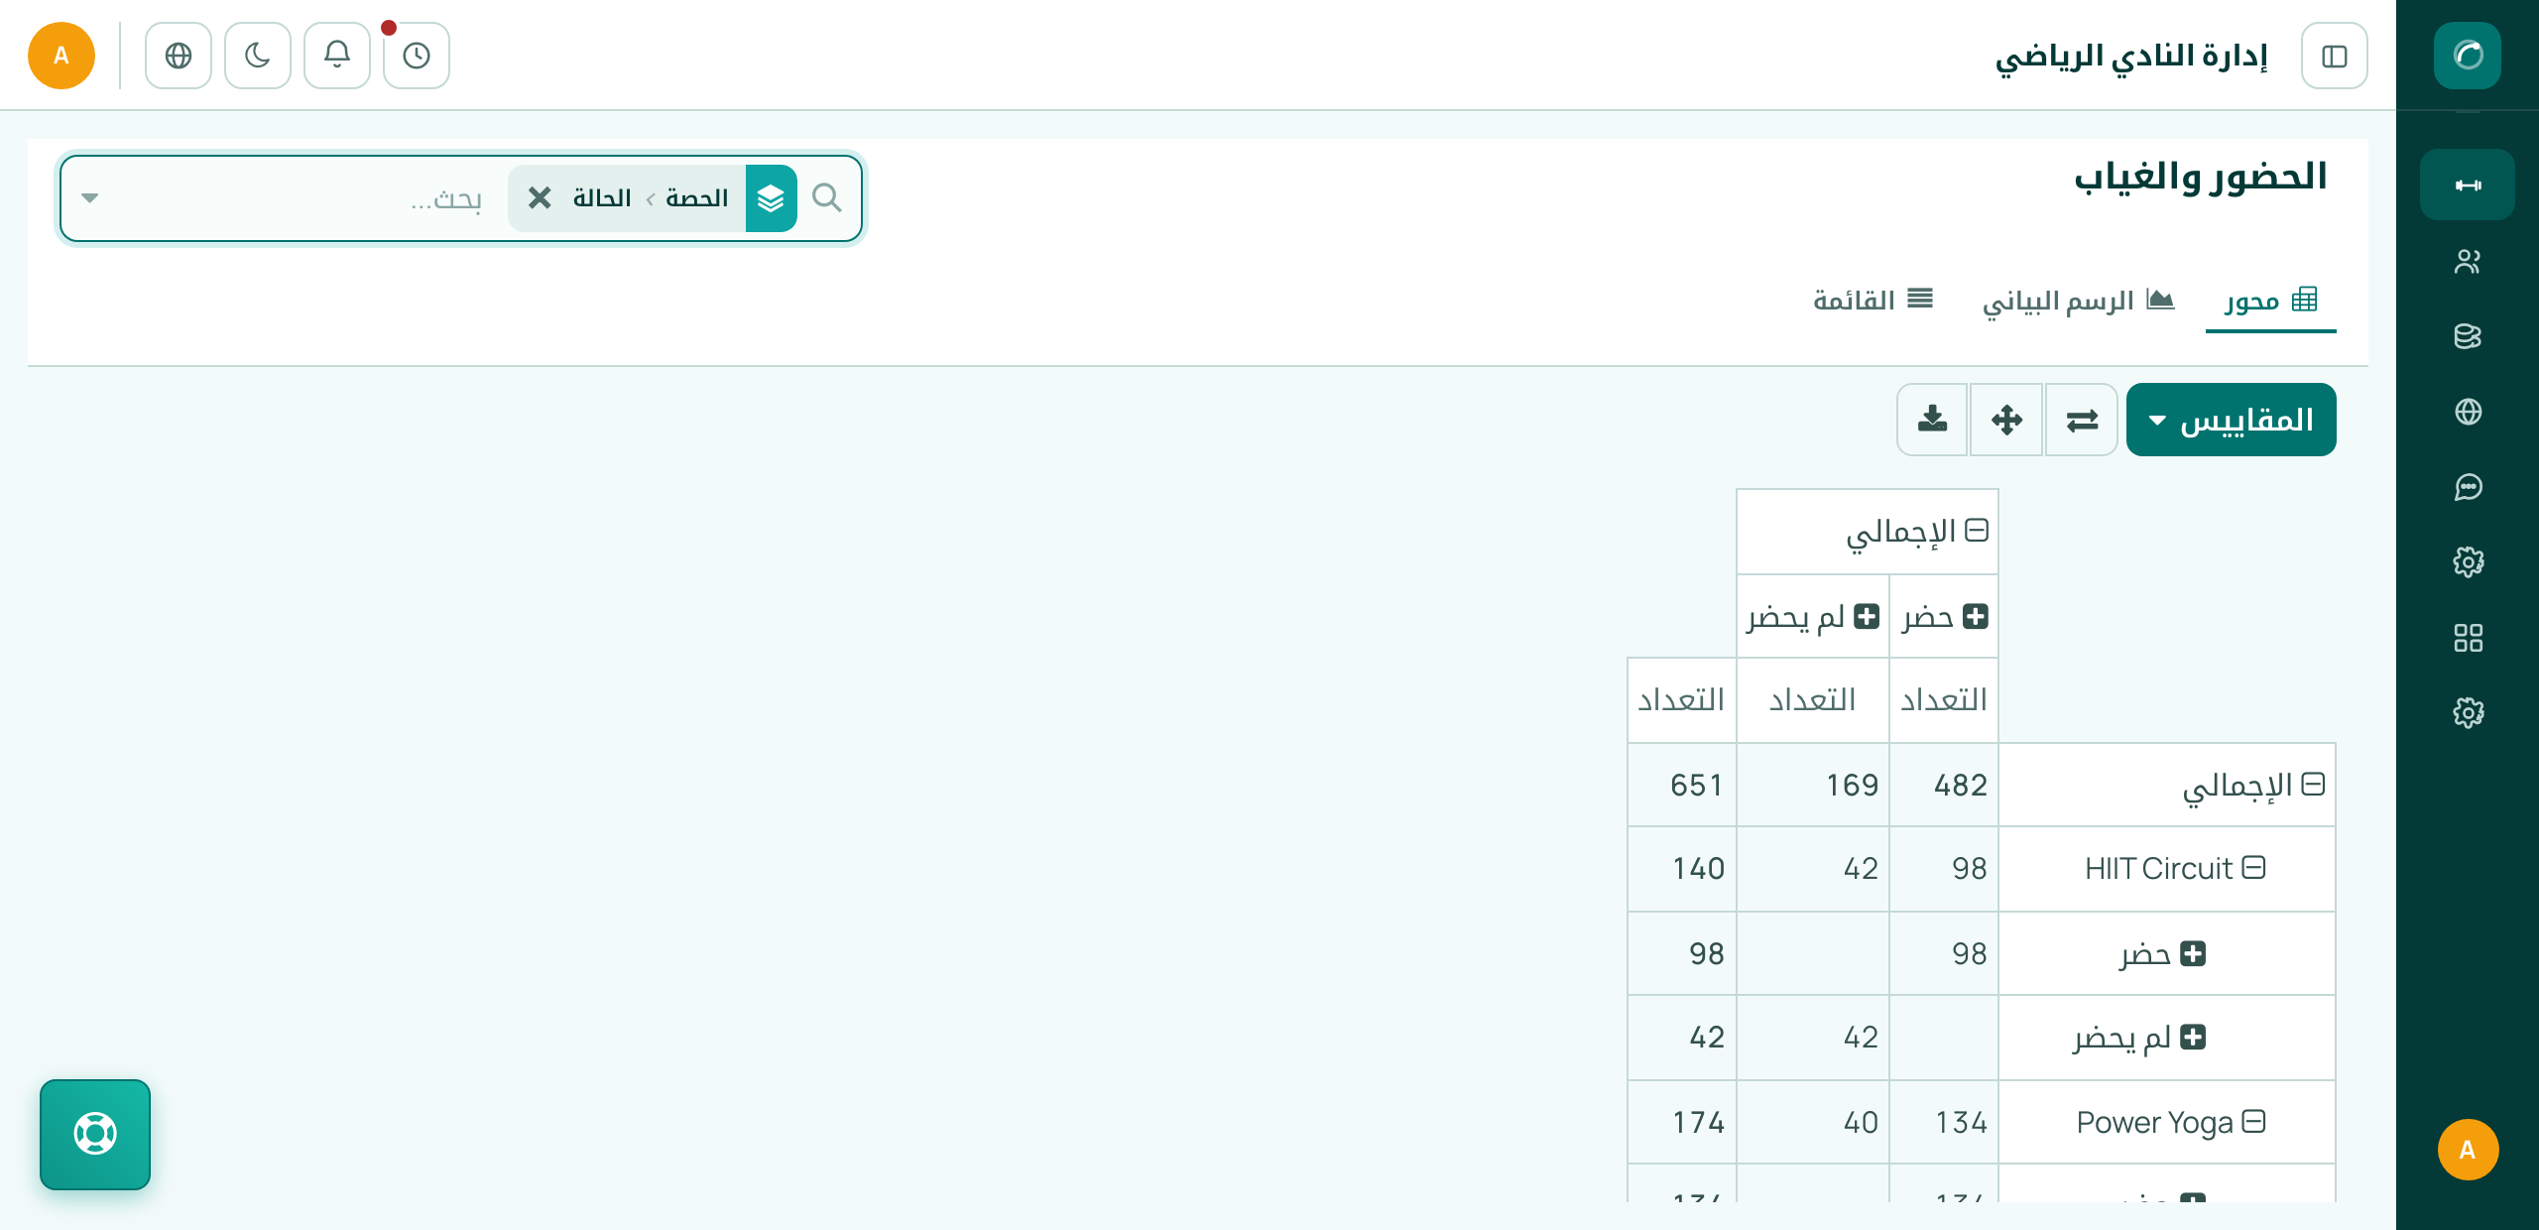Select the dumbbell gym module in the sidebar
This screenshot has height=1230, width=2539.
click(x=2467, y=184)
